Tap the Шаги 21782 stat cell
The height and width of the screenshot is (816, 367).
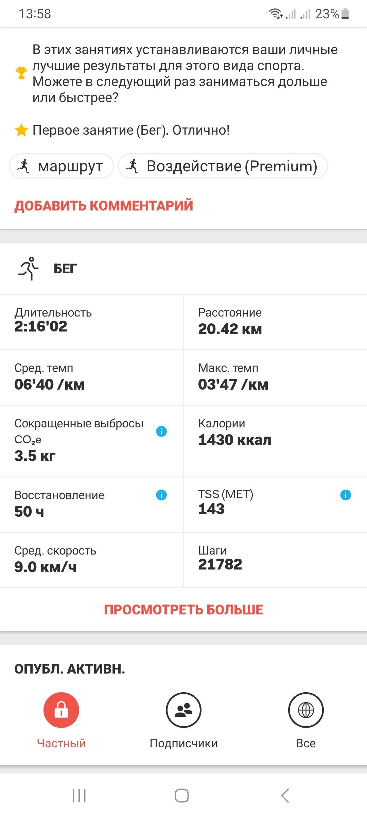pyautogui.click(x=275, y=560)
